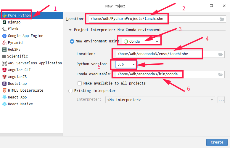
Task: Click the Django project icon
Action: pos(4,22)
